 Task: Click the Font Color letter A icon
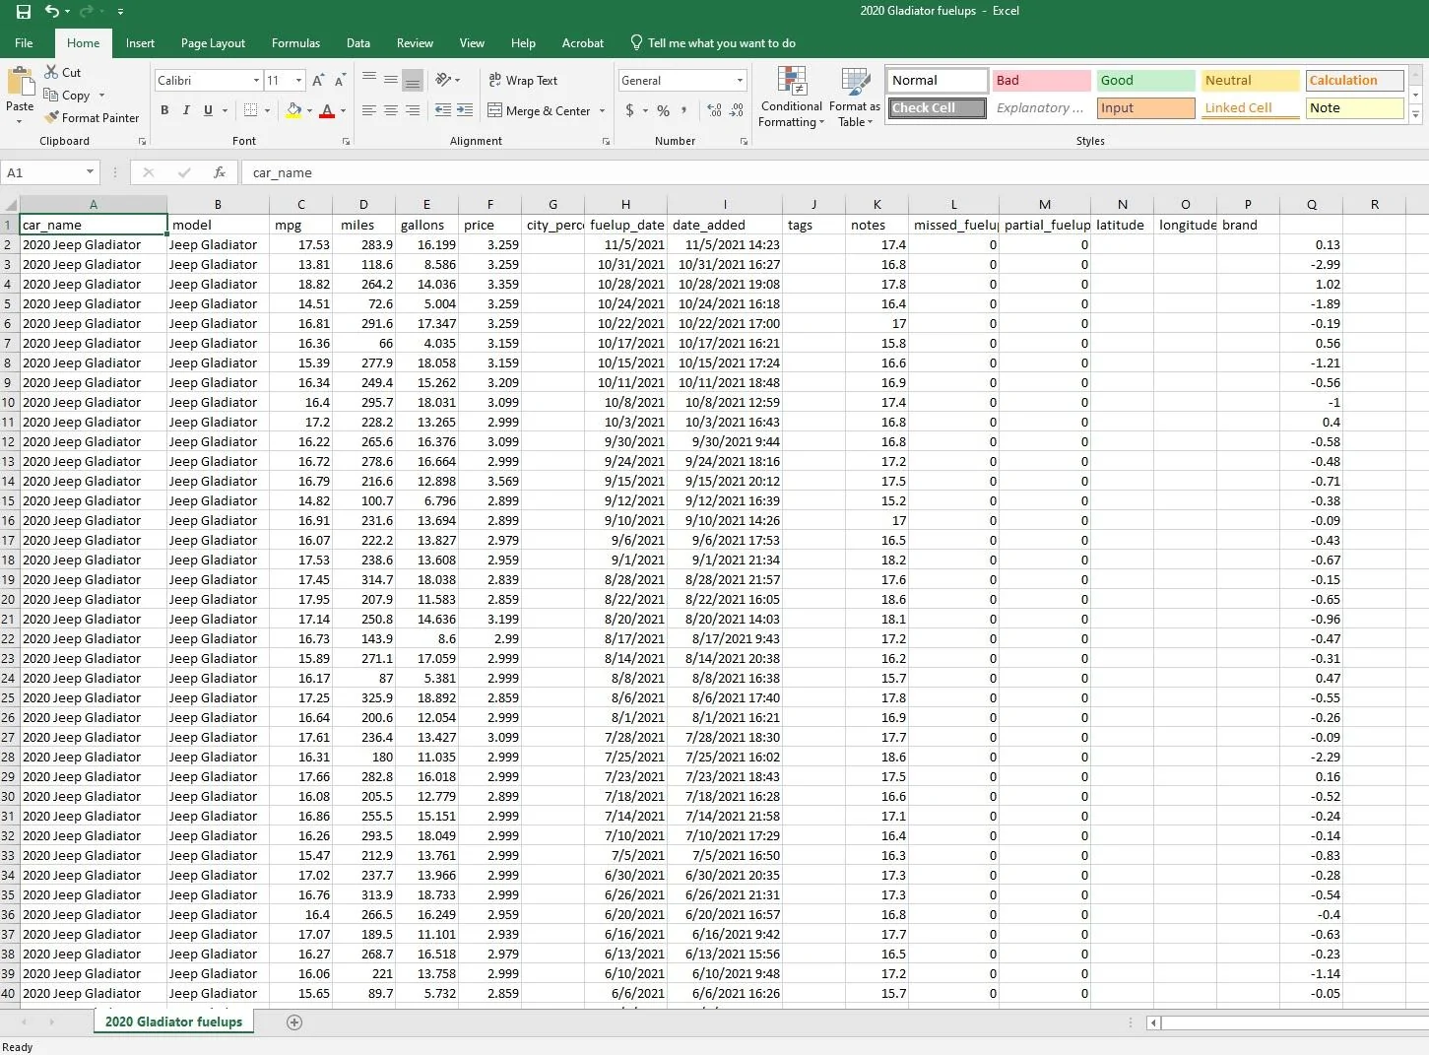point(327,110)
